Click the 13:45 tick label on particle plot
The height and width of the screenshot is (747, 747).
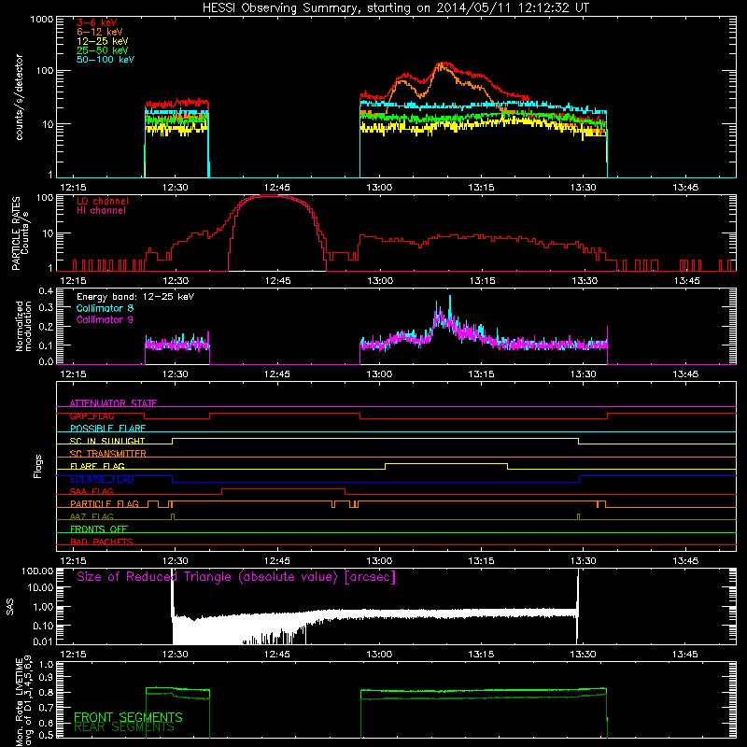click(686, 281)
